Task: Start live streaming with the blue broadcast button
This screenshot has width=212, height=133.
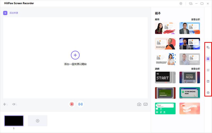Action: coord(81,104)
